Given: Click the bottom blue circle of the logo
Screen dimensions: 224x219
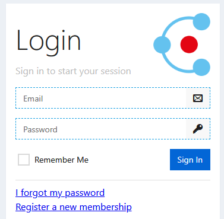Looking at the screenshot, I should (x=201, y=67).
